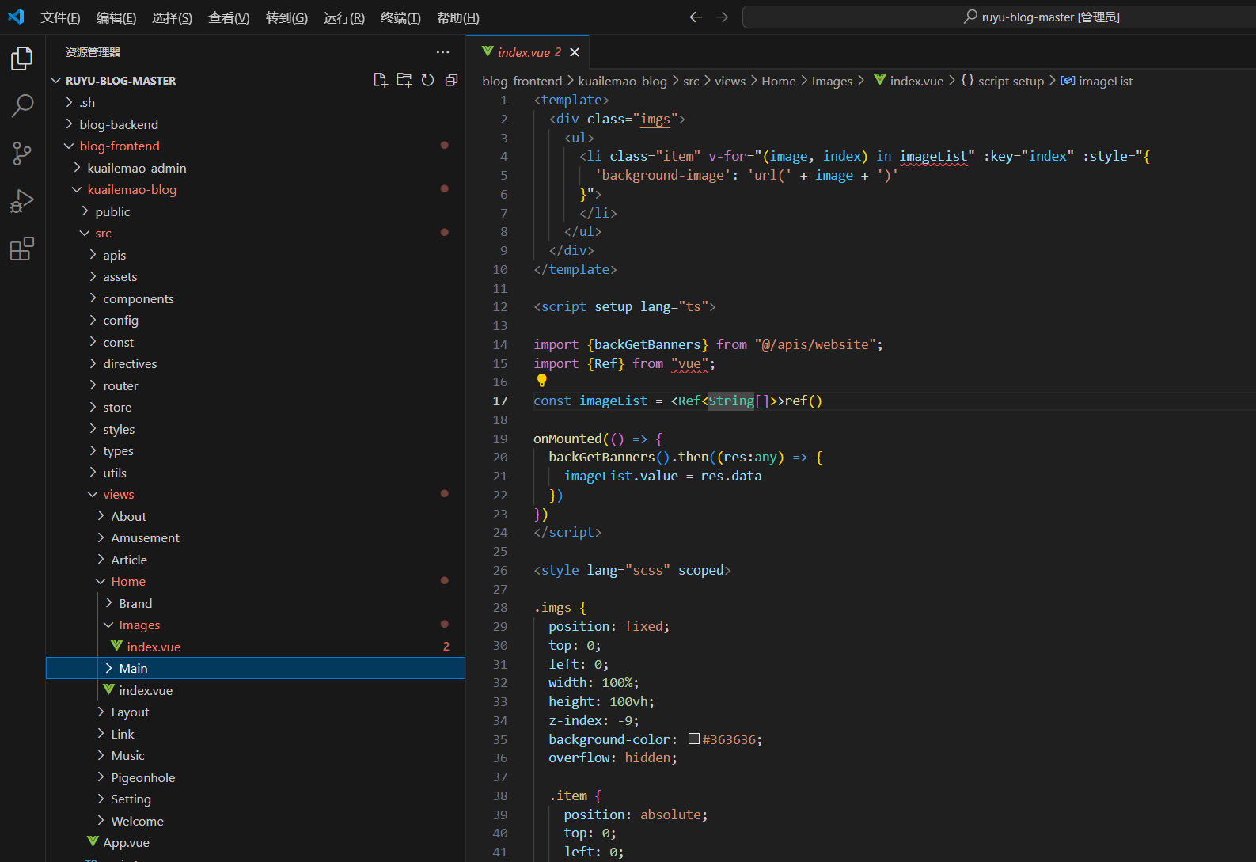Close the index.vue editor tab

click(575, 52)
